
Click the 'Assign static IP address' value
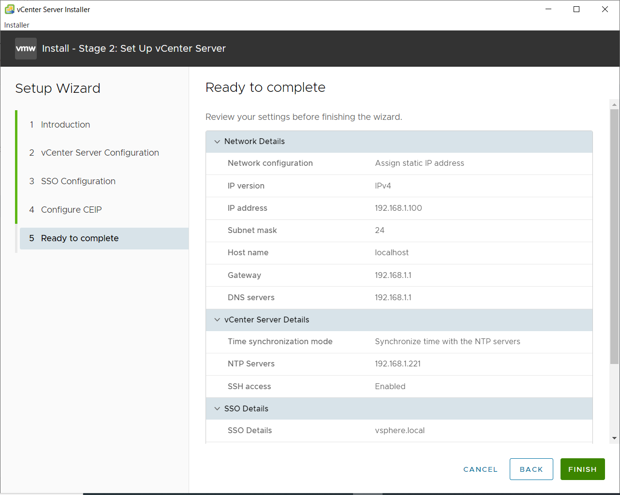(x=419, y=163)
